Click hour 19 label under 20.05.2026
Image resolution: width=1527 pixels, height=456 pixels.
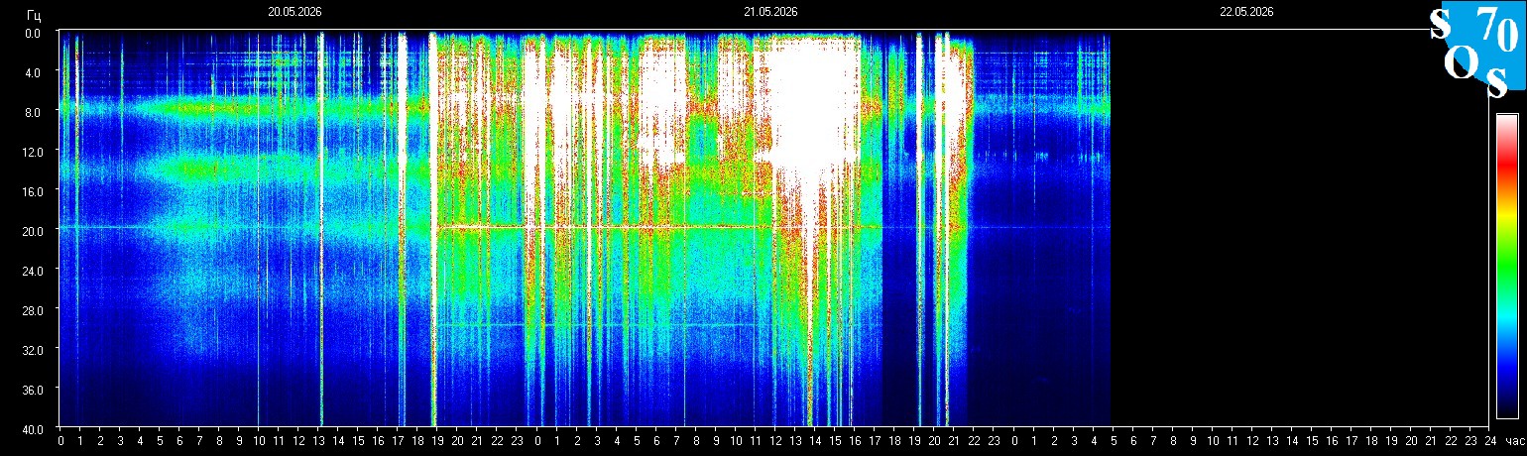pyautogui.click(x=437, y=441)
